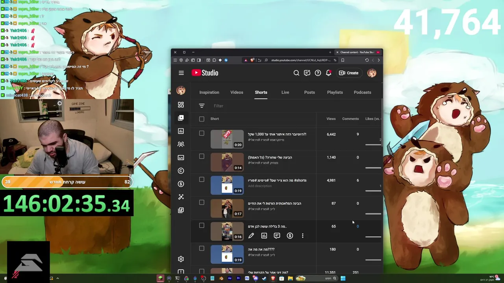Click the Create button
The height and width of the screenshot is (283, 504).
click(349, 73)
